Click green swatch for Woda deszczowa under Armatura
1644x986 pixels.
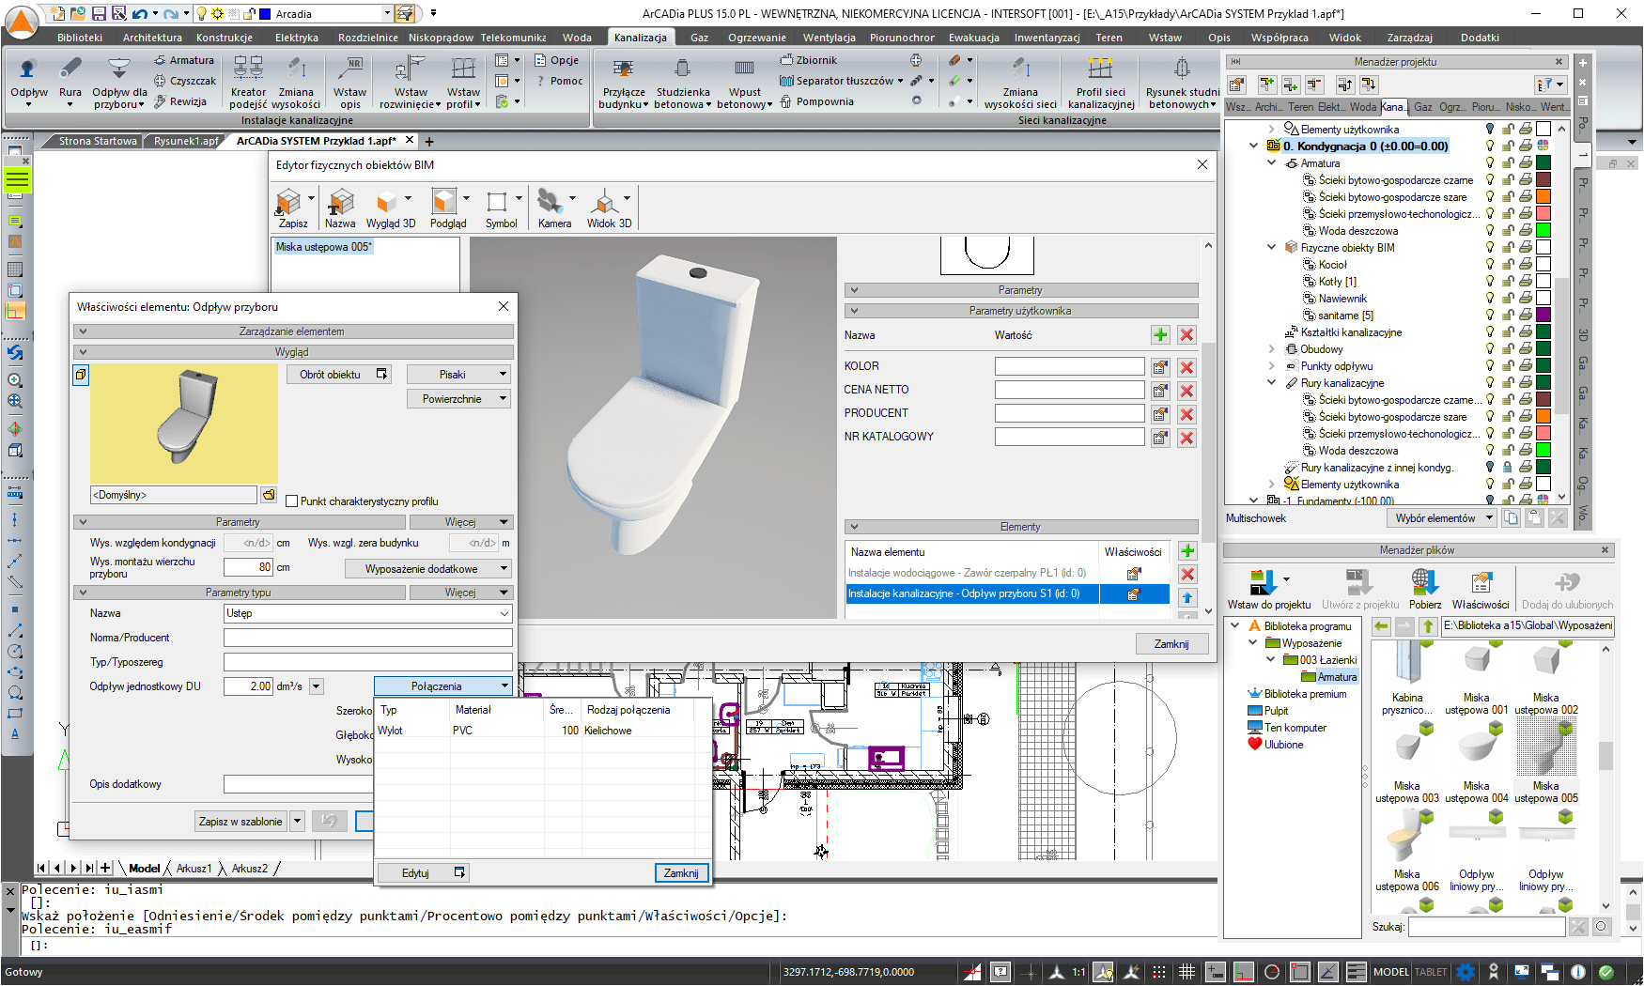tap(1543, 231)
